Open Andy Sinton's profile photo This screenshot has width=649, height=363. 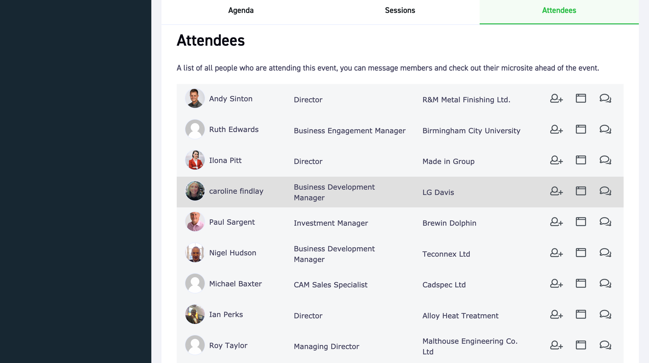coord(195,98)
